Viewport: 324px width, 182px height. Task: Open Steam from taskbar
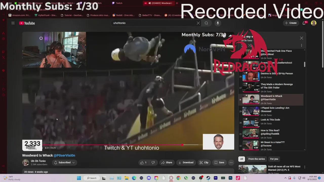tap(208, 178)
